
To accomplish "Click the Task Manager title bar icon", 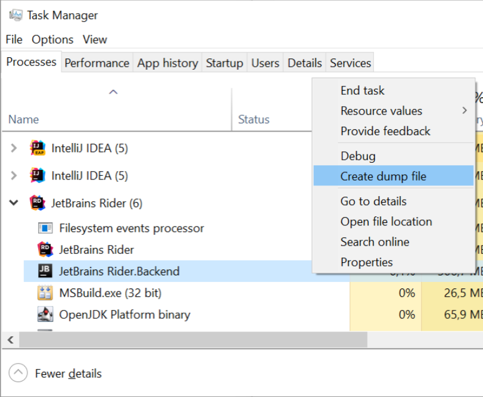I will 15,15.
